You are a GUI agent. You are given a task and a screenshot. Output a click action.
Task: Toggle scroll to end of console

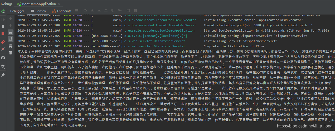(x=11, y=39)
